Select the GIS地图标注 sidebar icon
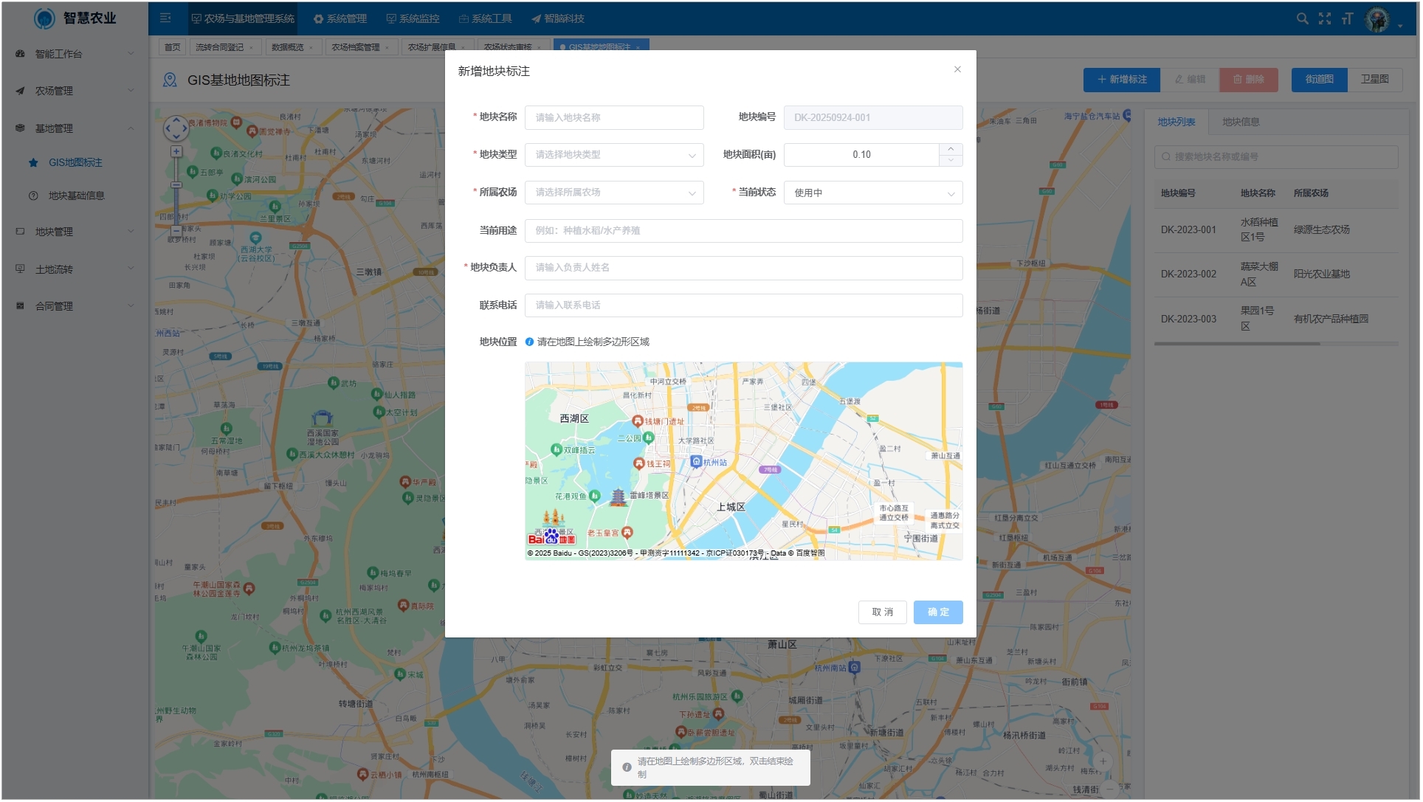 point(33,162)
